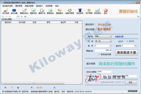Click 返回 button
This screenshot has height=94, width=141.
click(x=130, y=82)
